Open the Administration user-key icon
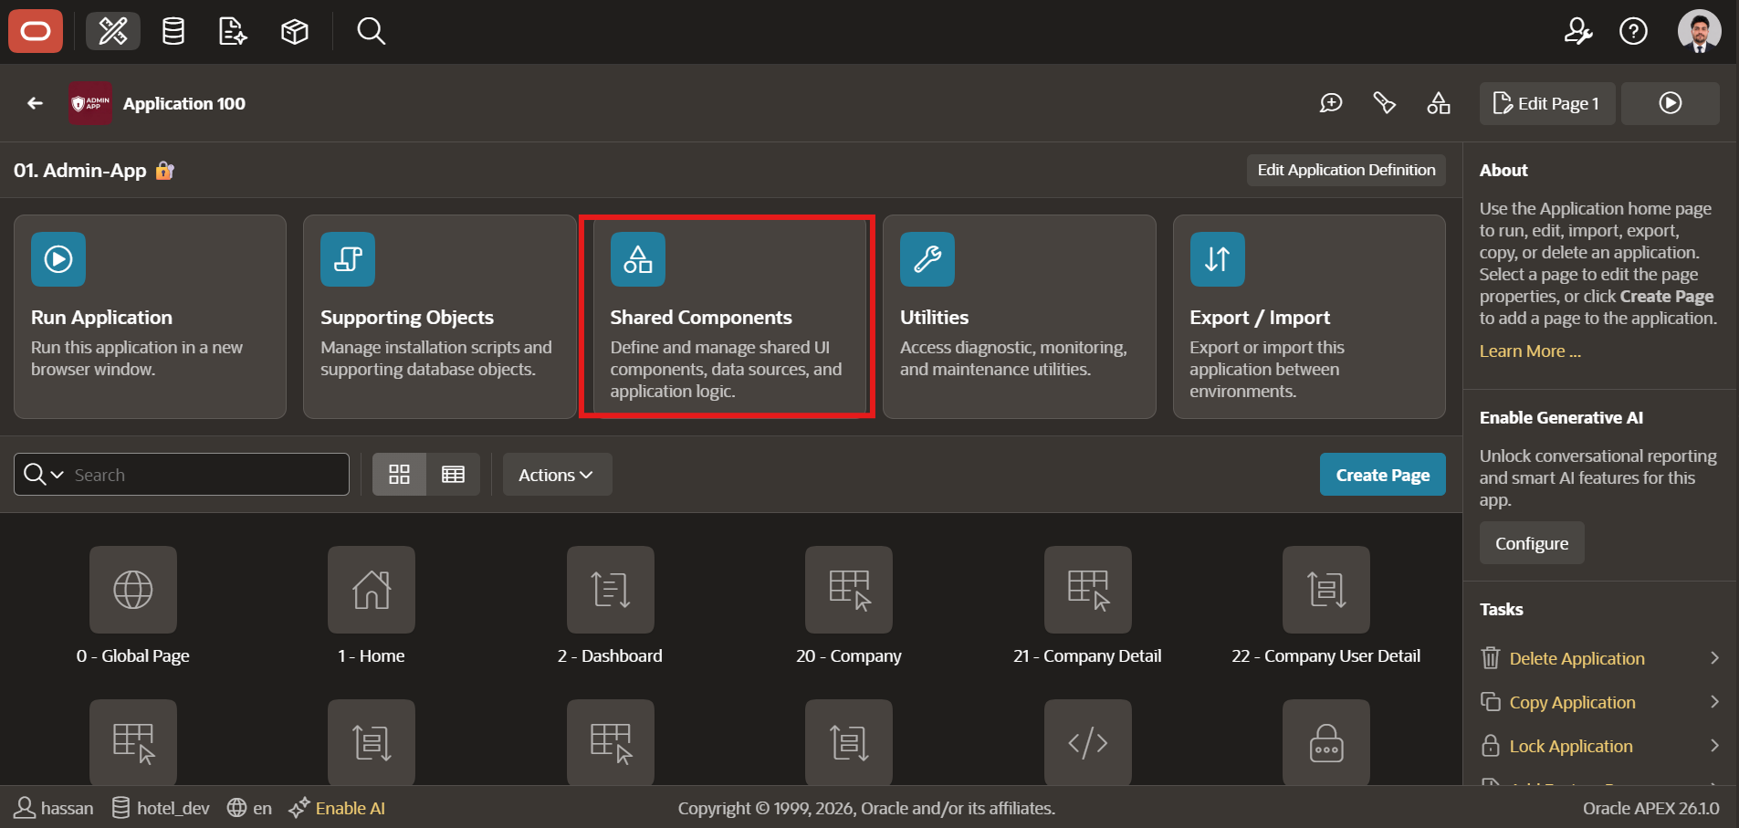 click(x=1578, y=31)
